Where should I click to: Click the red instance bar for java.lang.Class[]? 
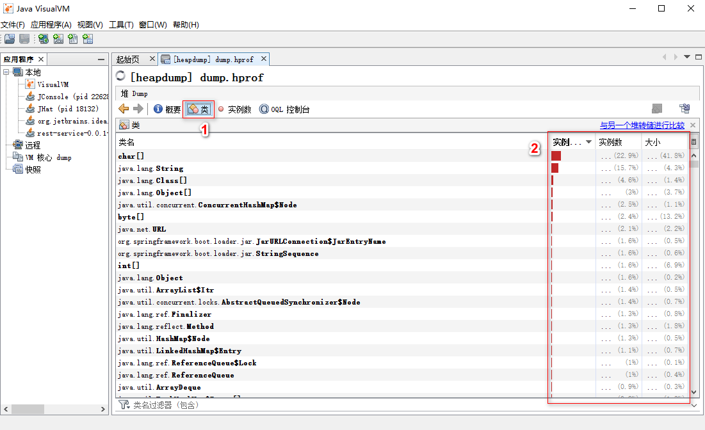point(553,180)
